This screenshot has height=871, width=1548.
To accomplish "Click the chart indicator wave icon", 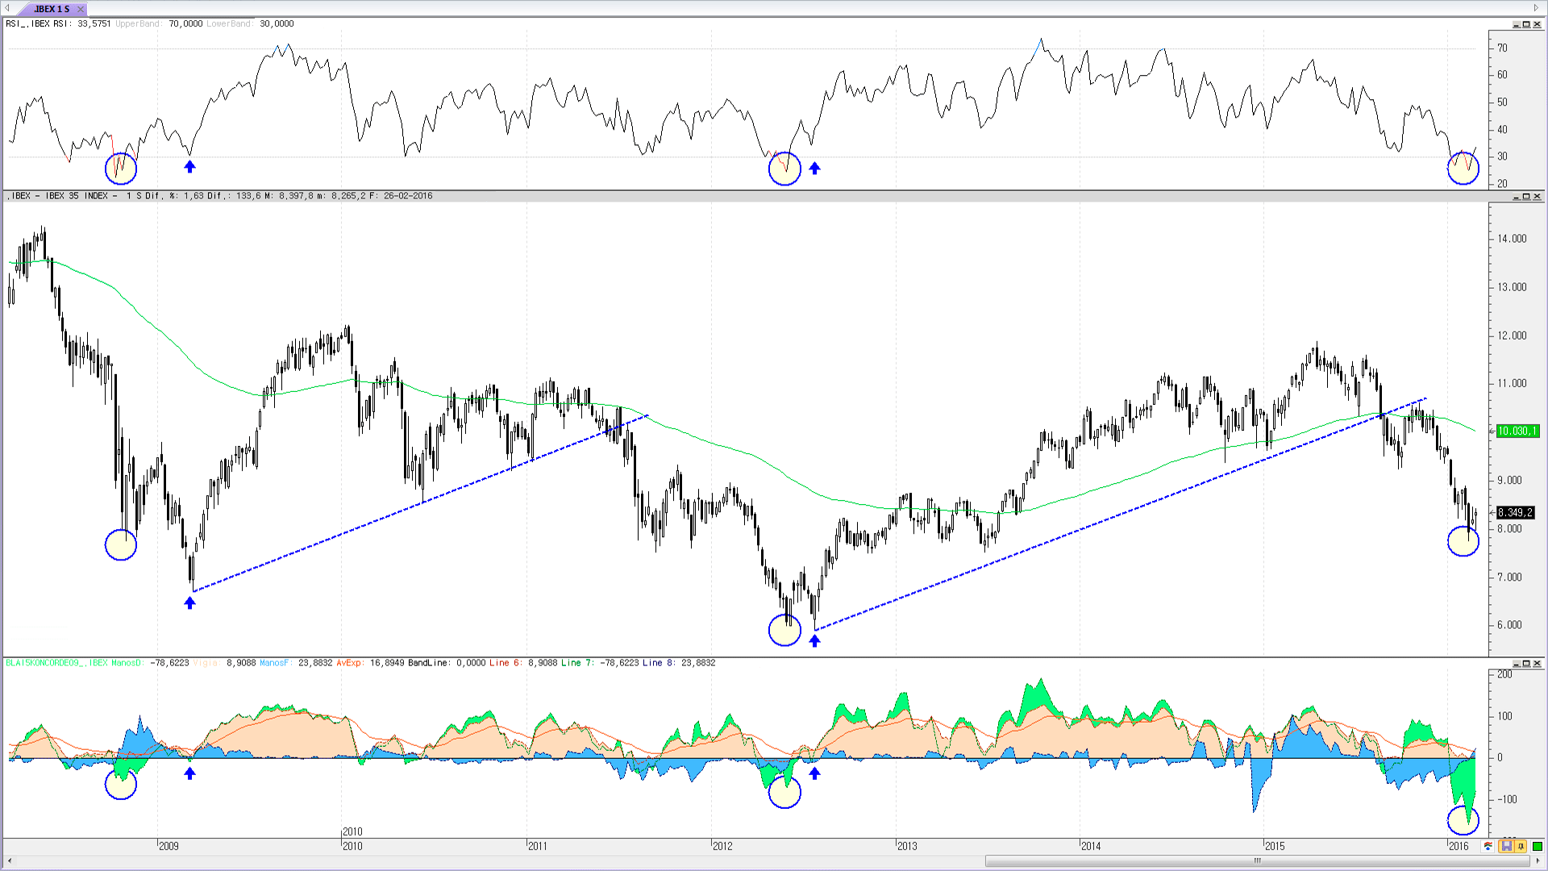I will pyautogui.click(x=1488, y=846).
